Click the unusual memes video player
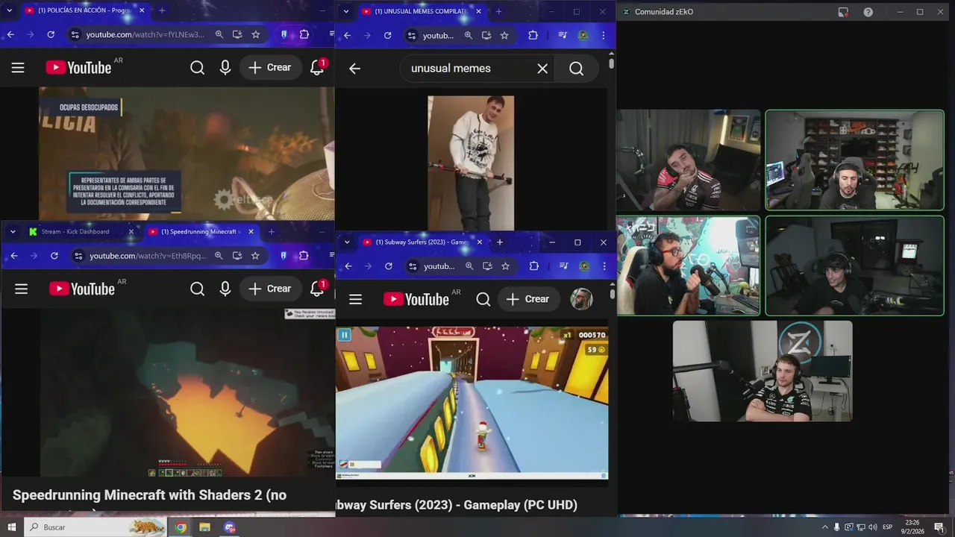This screenshot has width=955, height=537. coord(471,163)
